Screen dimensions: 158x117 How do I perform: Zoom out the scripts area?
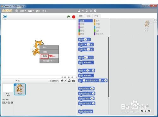click(142, 111)
